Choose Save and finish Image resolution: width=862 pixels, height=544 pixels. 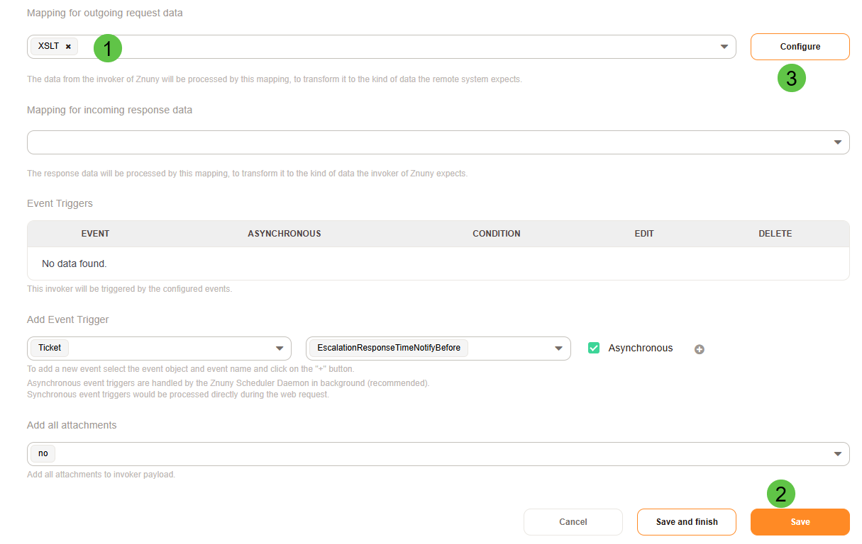pos(686,522)
